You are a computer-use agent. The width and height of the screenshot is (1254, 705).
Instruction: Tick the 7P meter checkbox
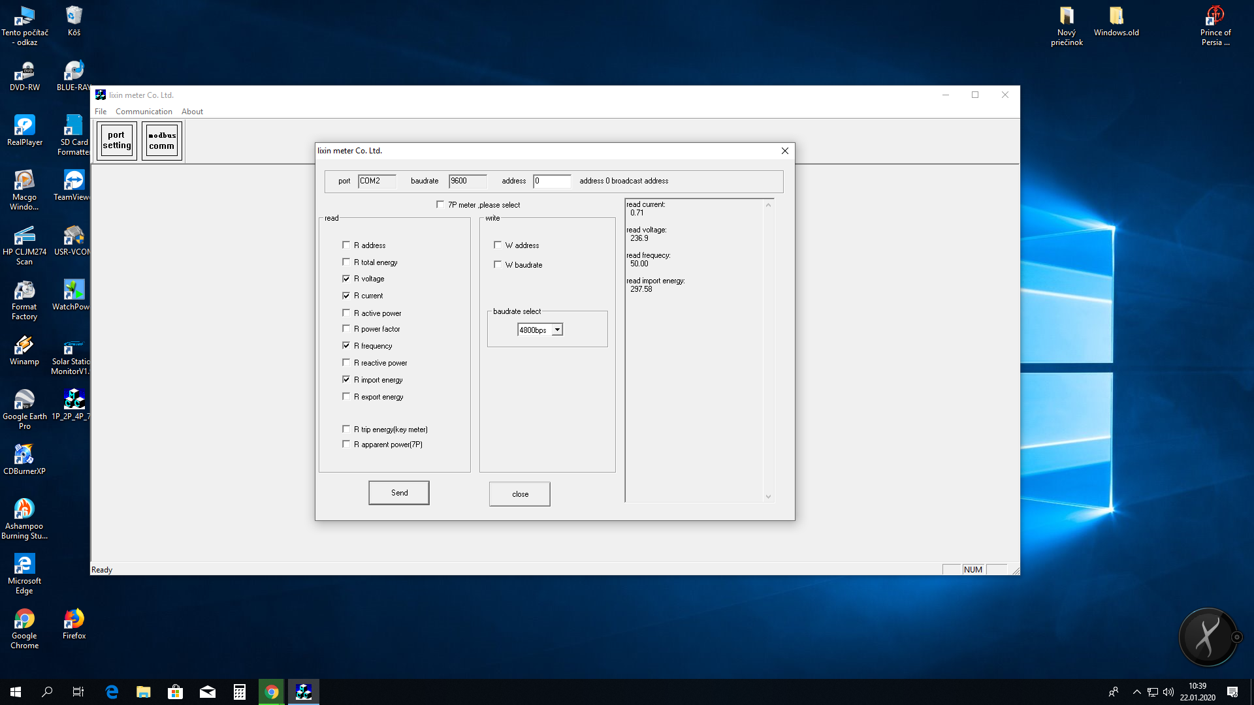pos(440,205)
